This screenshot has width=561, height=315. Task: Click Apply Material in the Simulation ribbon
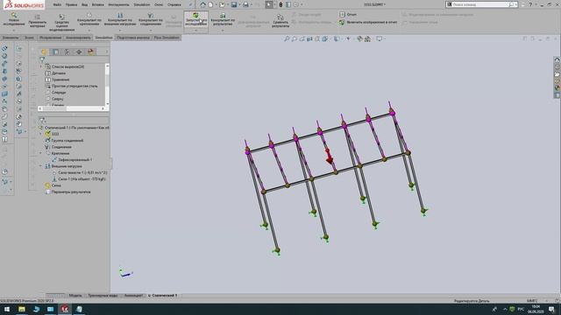click(37, 20)
